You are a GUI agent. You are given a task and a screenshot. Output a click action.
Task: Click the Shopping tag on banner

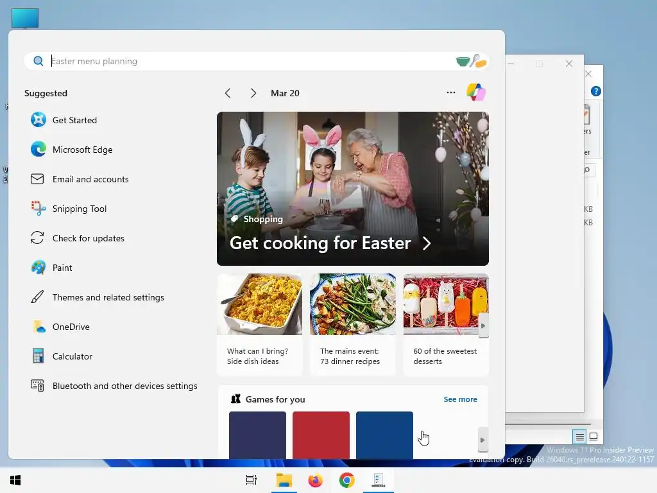257,220
